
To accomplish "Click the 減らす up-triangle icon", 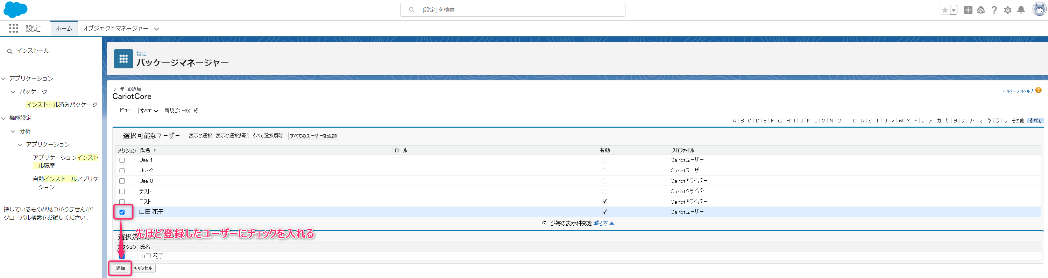I will pos(611,223).
